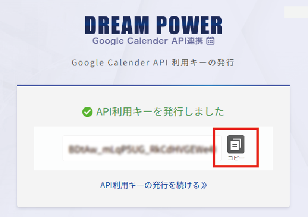Viewport: 308px width, 217px height.
Task: Click the calendar icon beside API連携
Action: point(210,41)
